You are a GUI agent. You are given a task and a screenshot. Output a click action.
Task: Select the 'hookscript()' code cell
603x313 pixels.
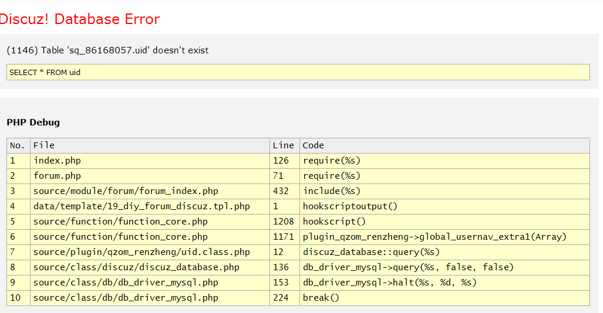444,222
